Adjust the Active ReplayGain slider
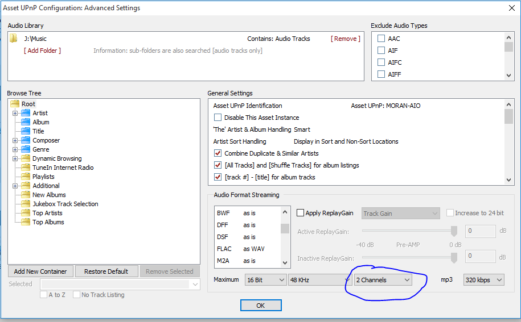This screenshot has width=521, height=322. [454, 231]
